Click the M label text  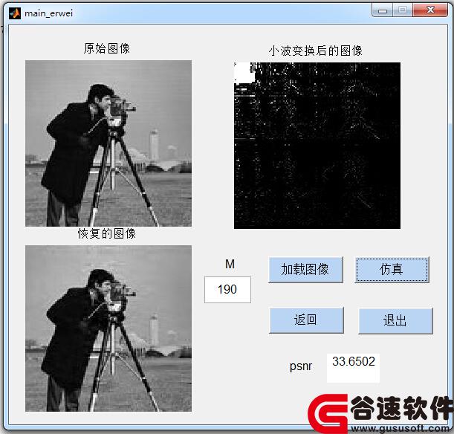[230, 264]
